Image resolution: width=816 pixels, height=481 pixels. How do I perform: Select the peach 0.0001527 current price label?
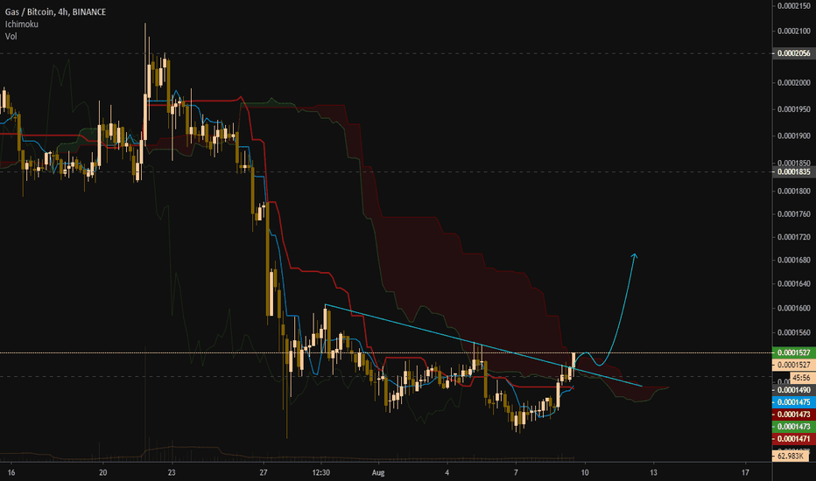pyautogui.click(x=793, y=365)
